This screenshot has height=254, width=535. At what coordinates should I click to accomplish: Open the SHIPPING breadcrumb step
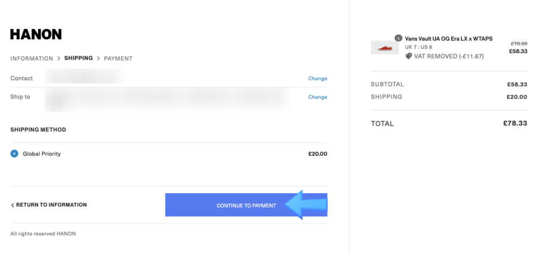[x=78, y=59]
